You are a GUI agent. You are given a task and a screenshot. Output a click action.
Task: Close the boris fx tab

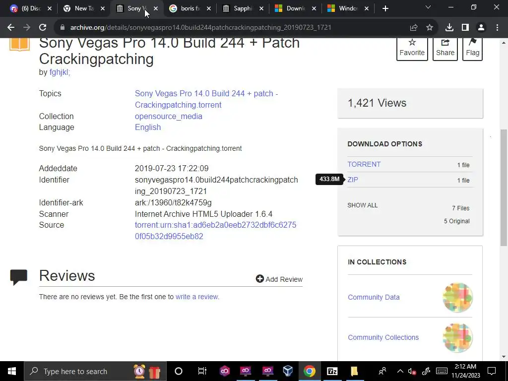pyautogui.click(x=209, y=8)
